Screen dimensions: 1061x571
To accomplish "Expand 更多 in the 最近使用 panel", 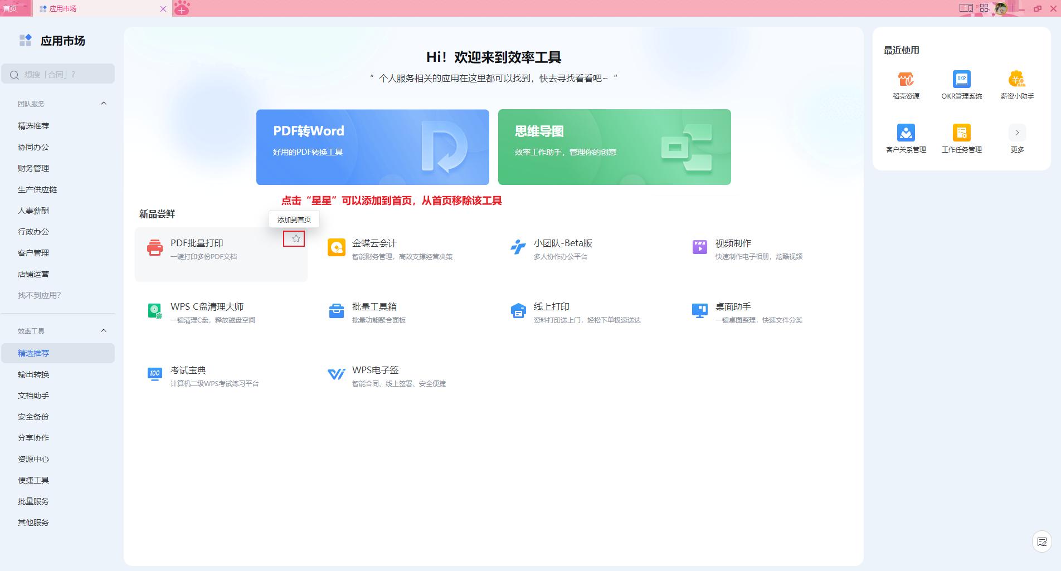I will tap(1018, 133).
